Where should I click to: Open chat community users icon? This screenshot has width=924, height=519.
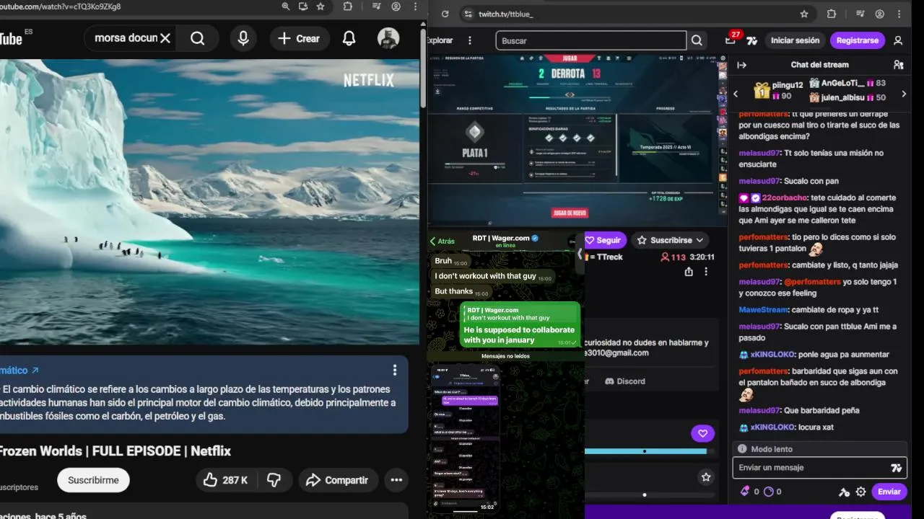[x=898, y=65]
